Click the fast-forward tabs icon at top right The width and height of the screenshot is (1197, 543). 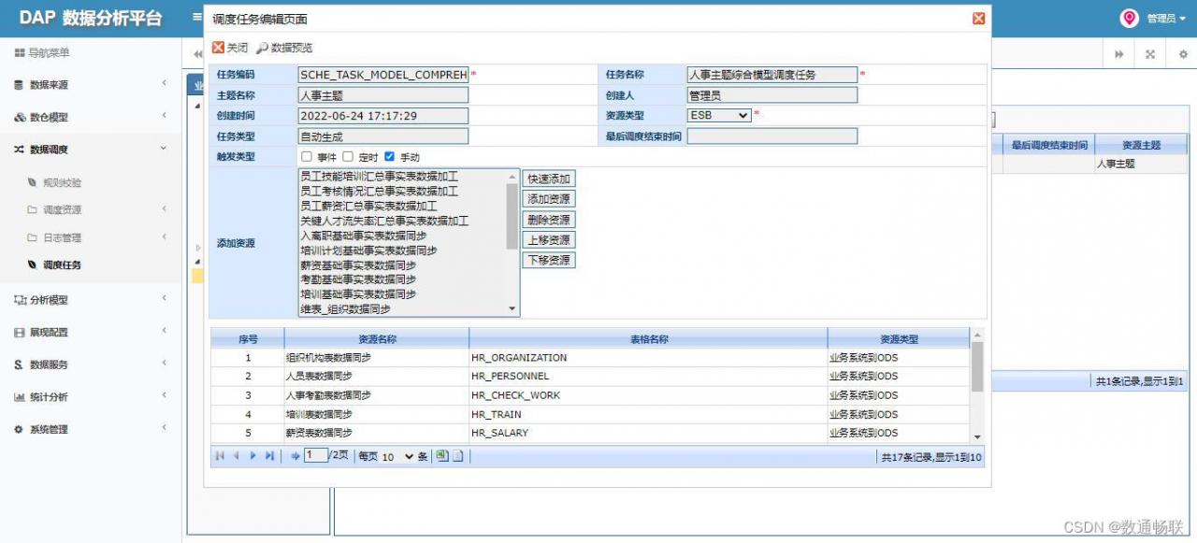[x=1119, y=54]
